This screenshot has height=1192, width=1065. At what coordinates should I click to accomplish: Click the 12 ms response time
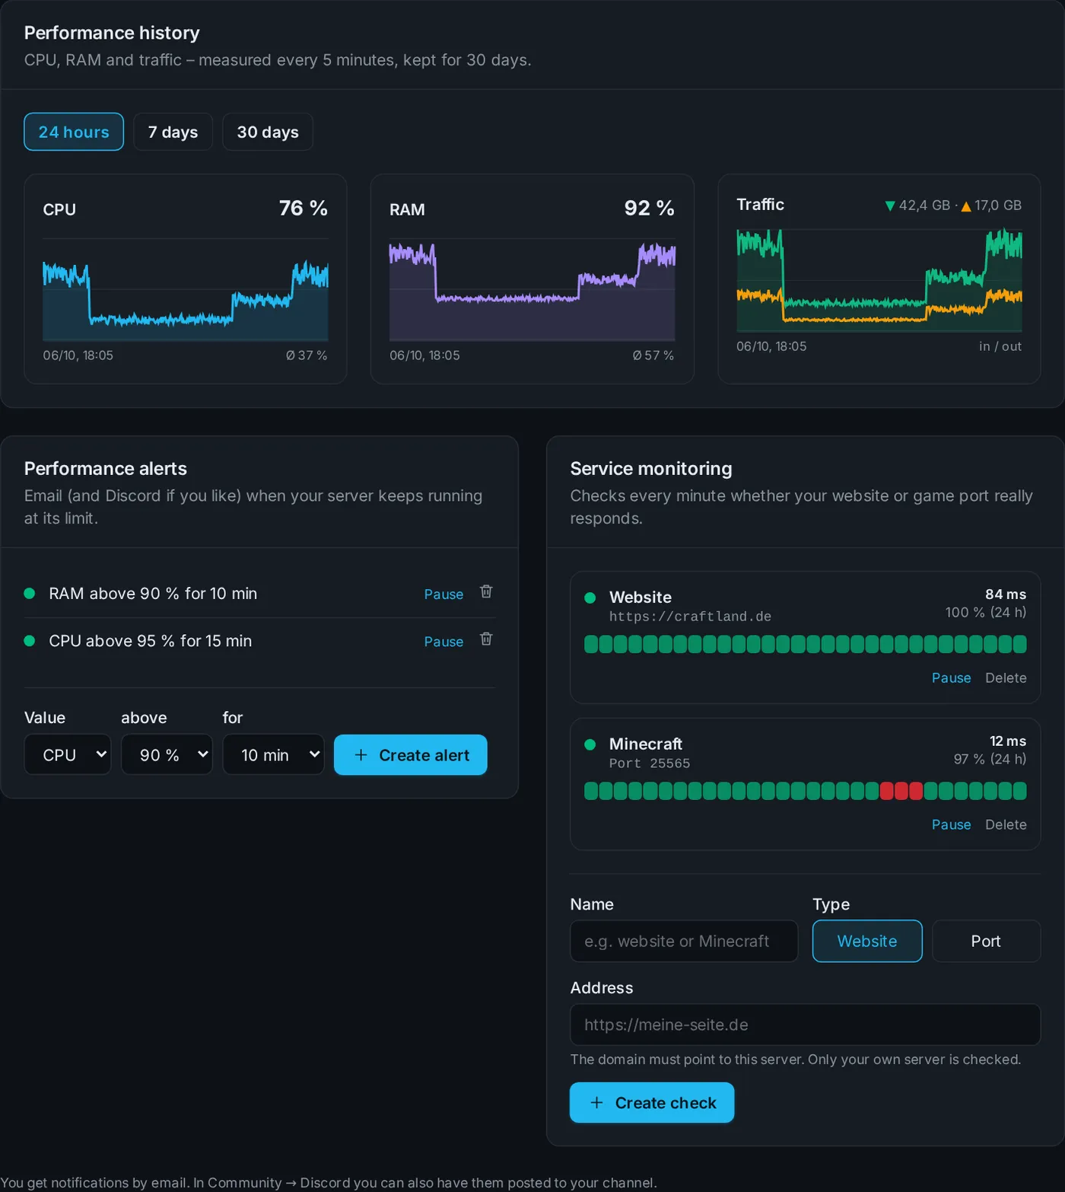point(1008,741)
